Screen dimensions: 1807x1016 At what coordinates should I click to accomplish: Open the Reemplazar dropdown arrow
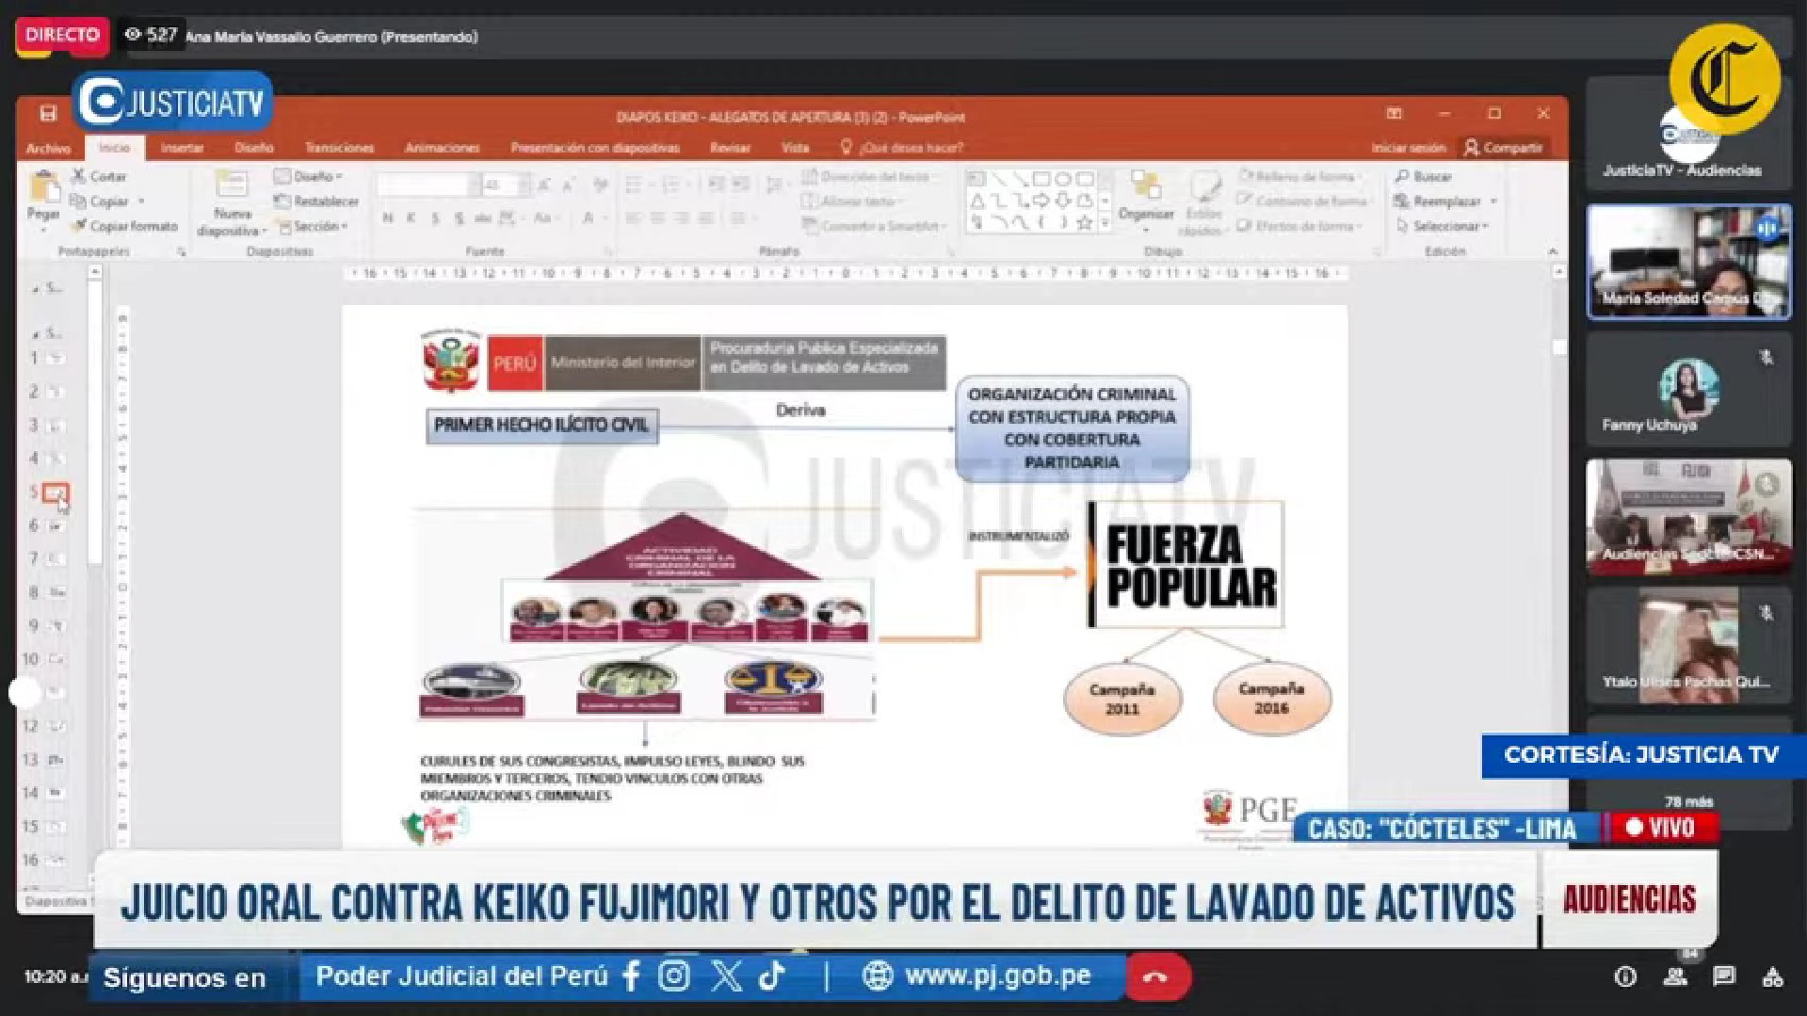(x=1493, y=201)
